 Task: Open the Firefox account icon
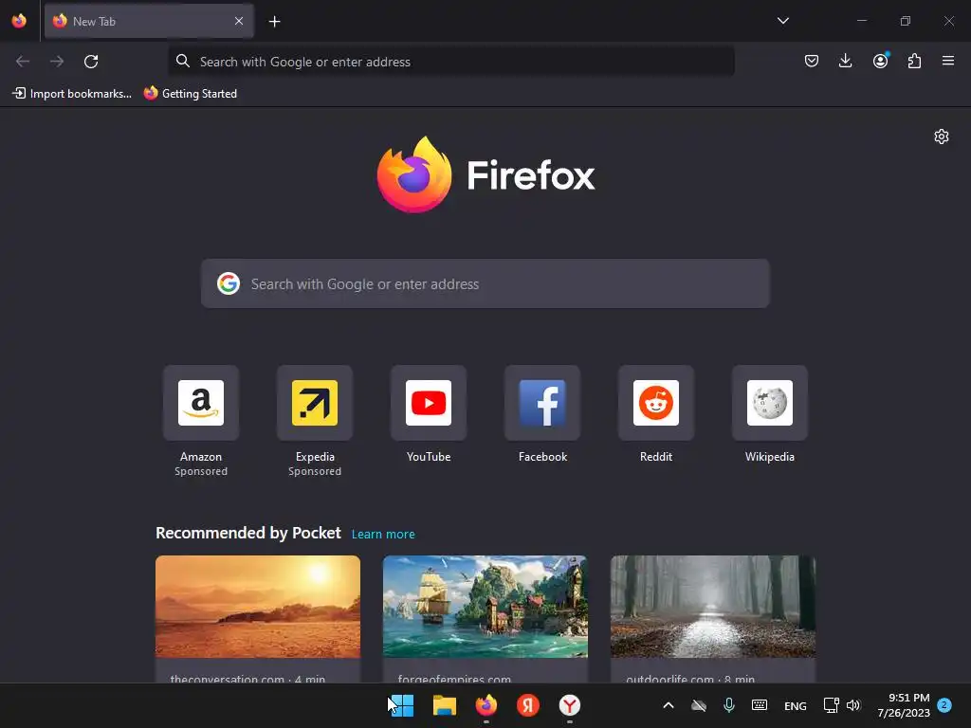tap(880, 61)
